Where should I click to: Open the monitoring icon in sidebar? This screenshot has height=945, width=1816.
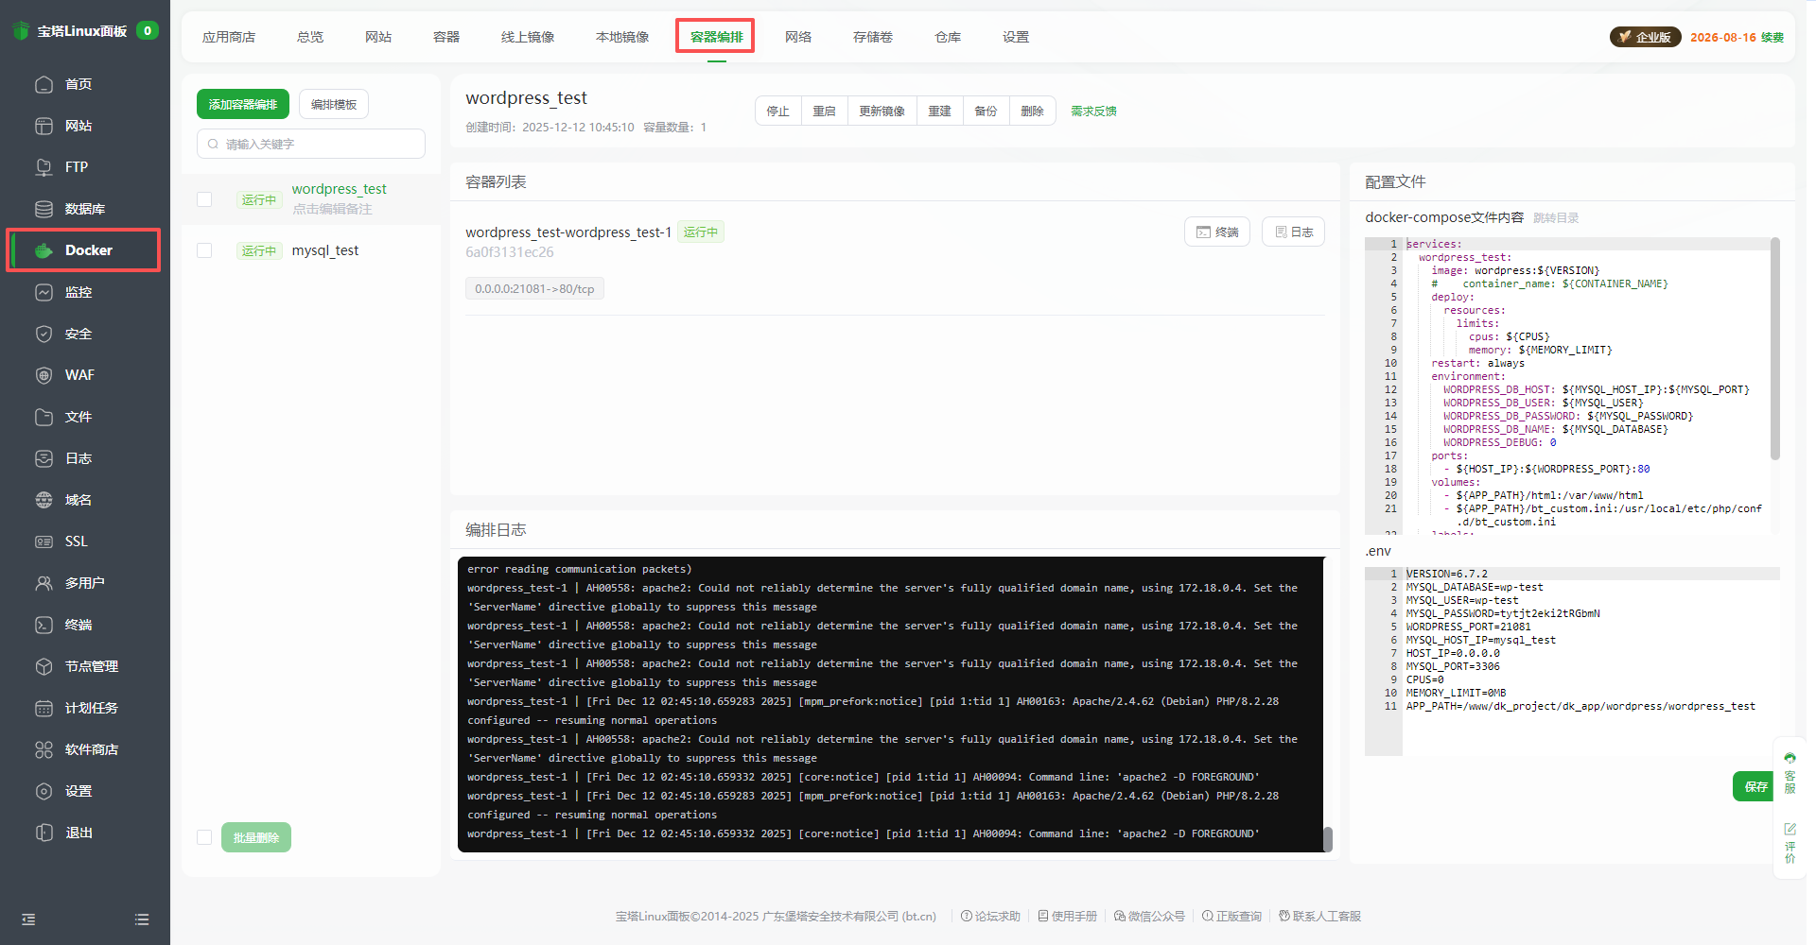point(44,292)
